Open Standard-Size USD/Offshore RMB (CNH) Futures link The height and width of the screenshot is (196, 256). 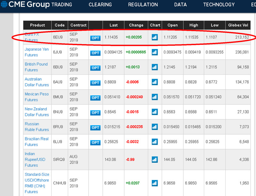click(37, 183)
